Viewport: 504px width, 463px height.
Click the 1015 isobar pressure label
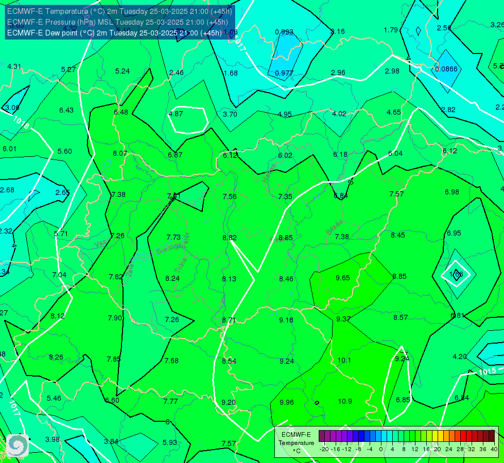488,371
